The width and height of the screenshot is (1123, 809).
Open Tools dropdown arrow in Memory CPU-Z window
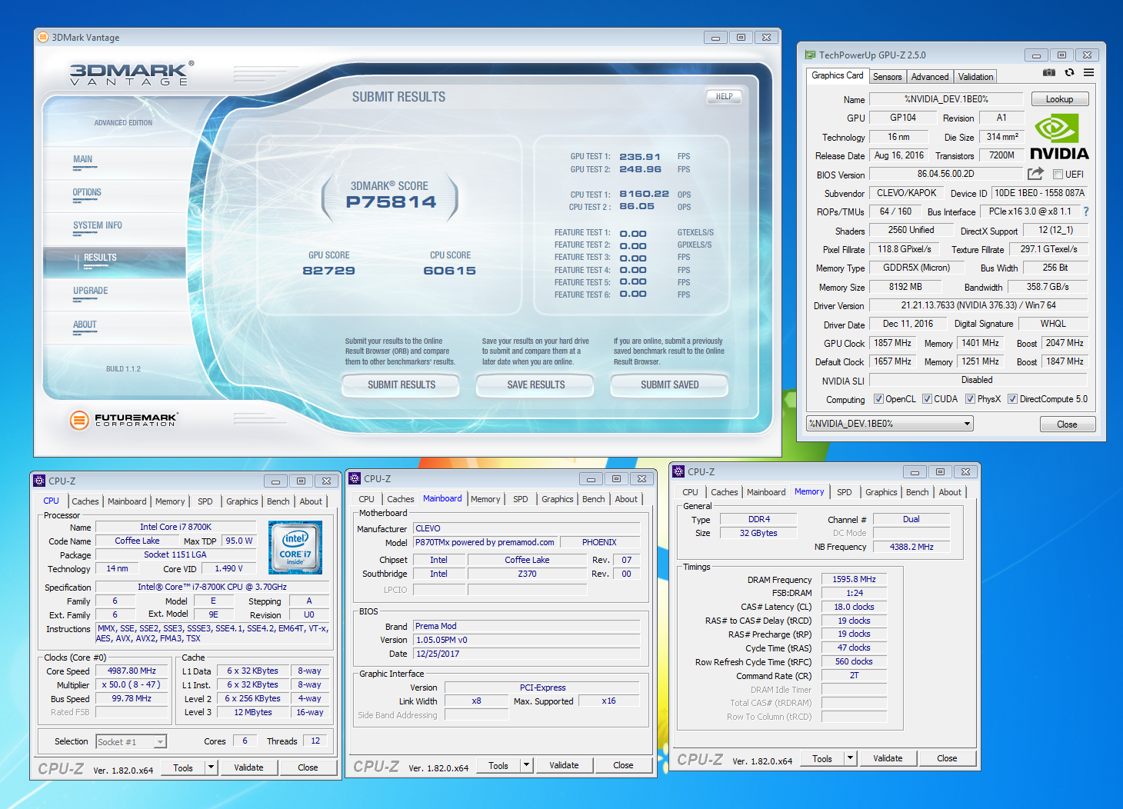[x=850, y=758]
